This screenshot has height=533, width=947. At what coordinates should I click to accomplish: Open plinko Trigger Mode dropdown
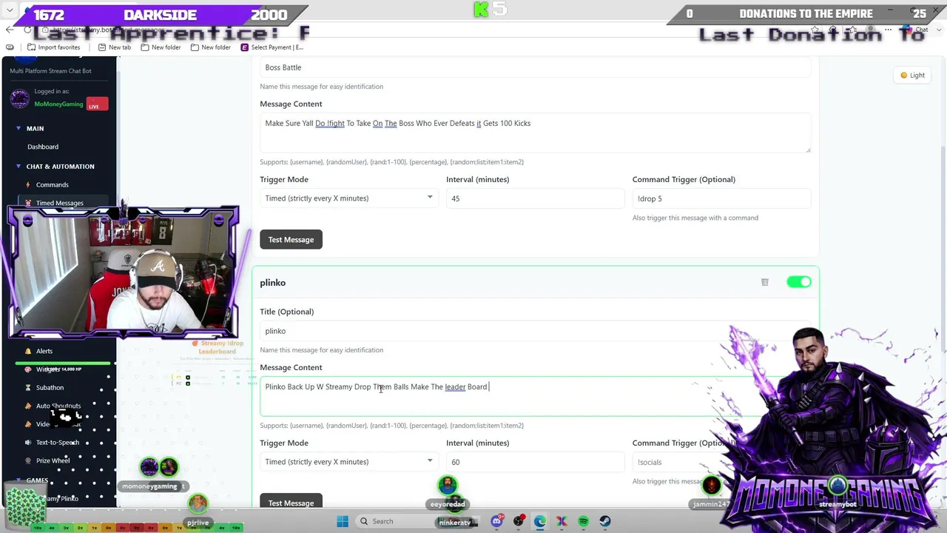(348, 462)
